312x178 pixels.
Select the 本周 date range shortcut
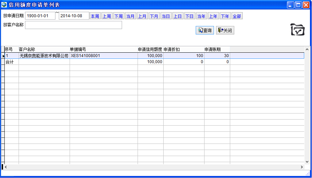point(95,16)
